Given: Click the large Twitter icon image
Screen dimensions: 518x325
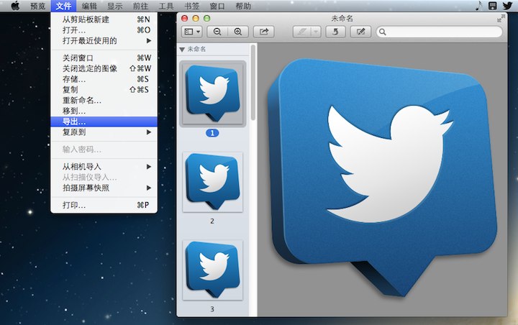Looking at the screenshot, I should [382, 178].
